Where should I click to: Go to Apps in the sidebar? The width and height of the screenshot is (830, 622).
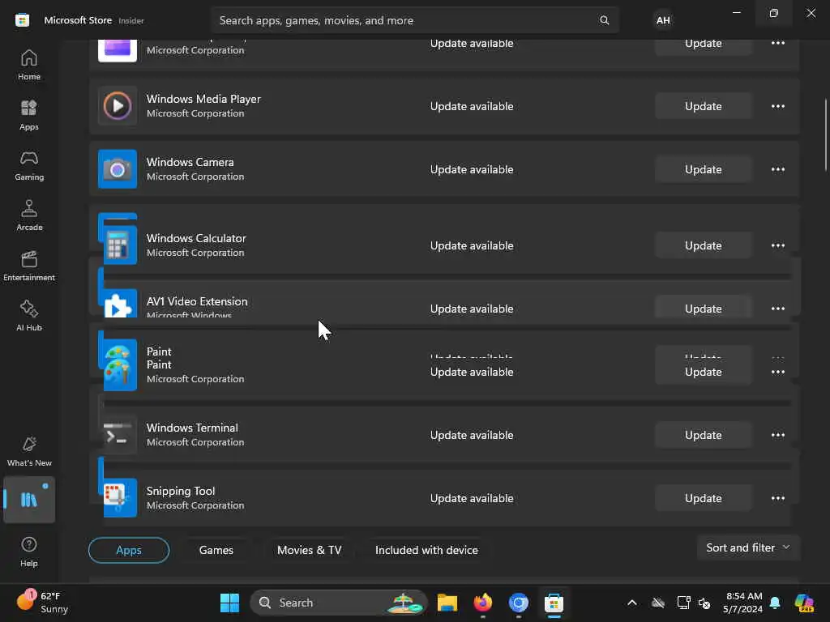coord(29,115)
